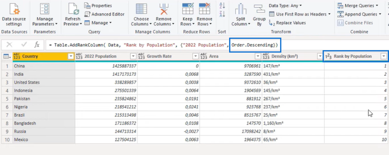Select the United States cell
The image size is (389, 155).
click(44, 82)
